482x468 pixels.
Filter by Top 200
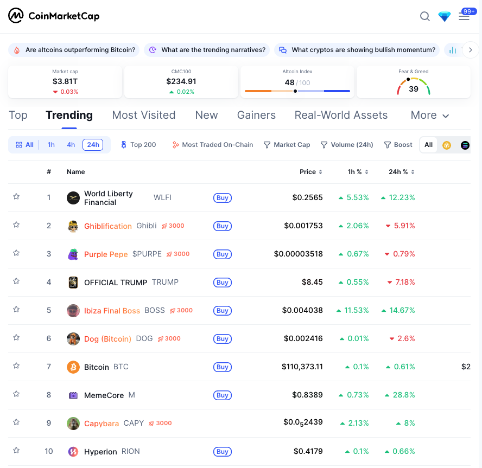[138, 145]
